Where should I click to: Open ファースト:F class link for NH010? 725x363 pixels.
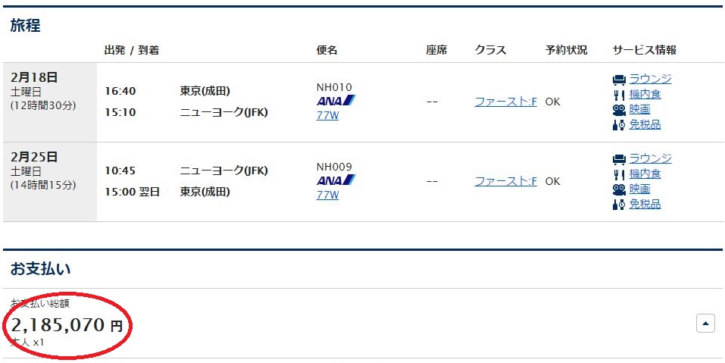[x=506, y=102]
